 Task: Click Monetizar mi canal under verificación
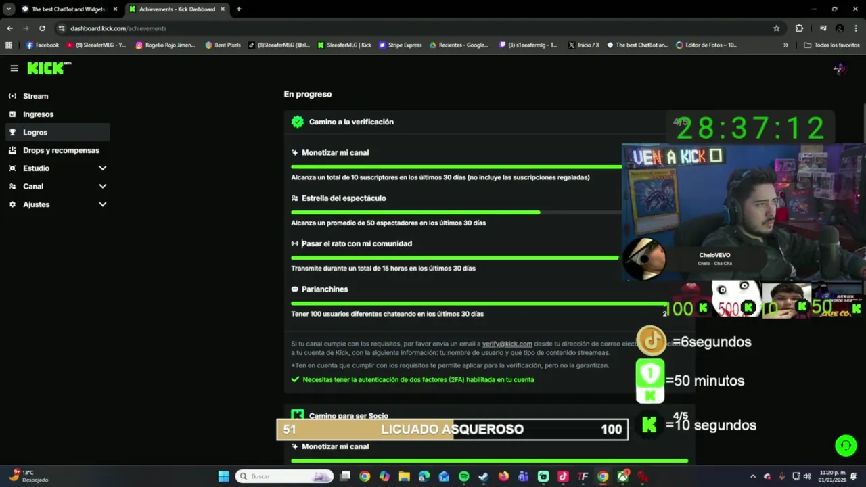[x=335, y=153]
